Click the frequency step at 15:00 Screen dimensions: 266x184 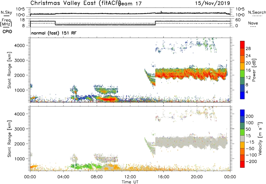coord(155,23)
